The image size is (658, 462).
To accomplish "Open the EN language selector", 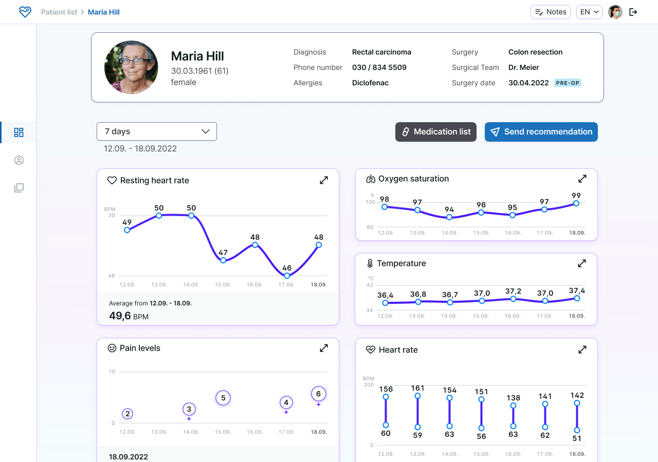I will coord(589,11).
